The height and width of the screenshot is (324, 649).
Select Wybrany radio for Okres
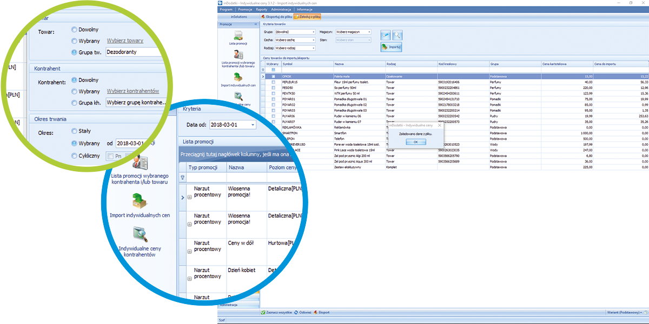[74, 143]
